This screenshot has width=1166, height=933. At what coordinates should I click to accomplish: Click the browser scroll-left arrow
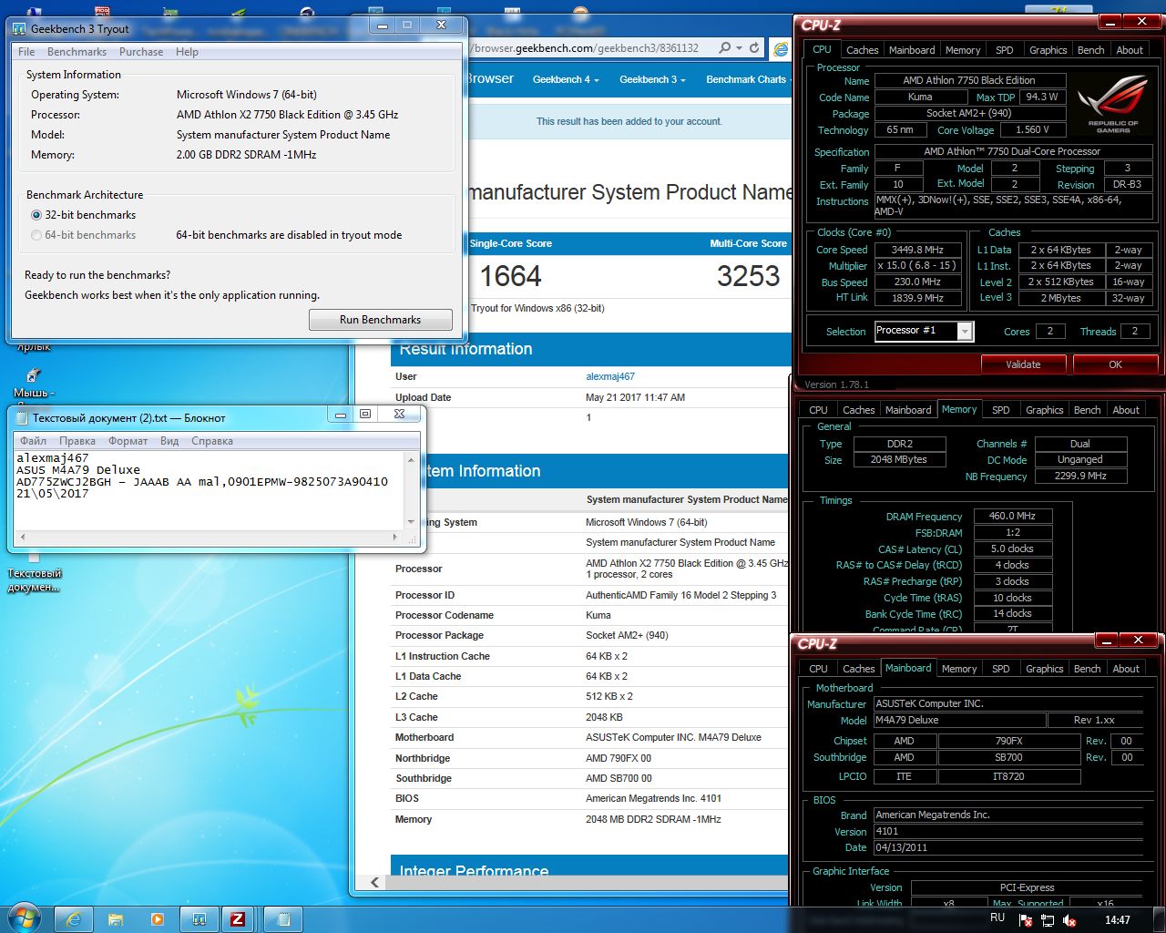374,882
